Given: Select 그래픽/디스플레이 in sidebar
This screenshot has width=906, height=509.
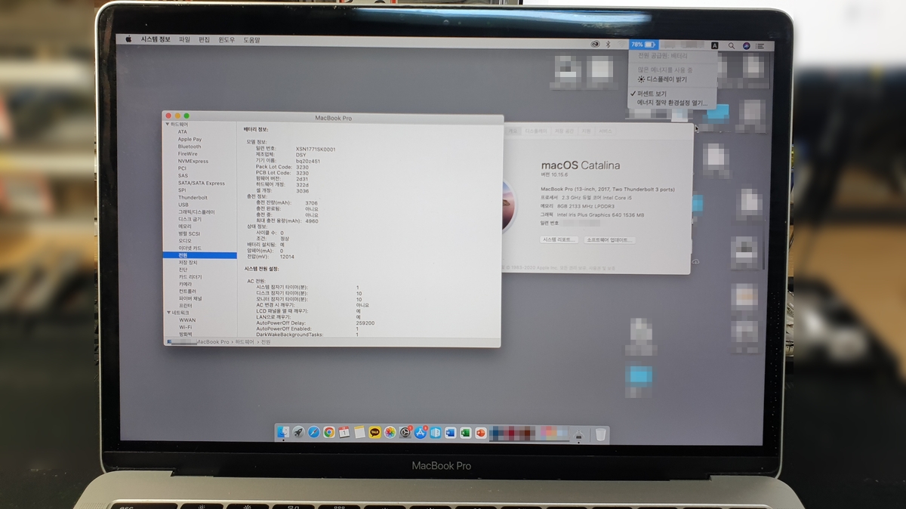Looking at the screenshot, I should (196, 212).
